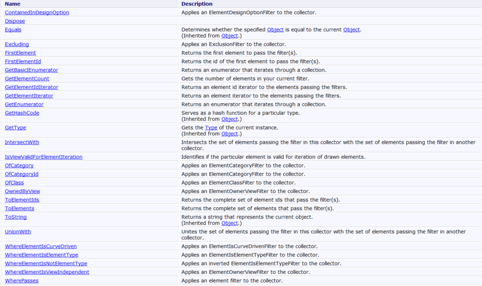Go to the FirstElement method page

[x=20, y=53]
